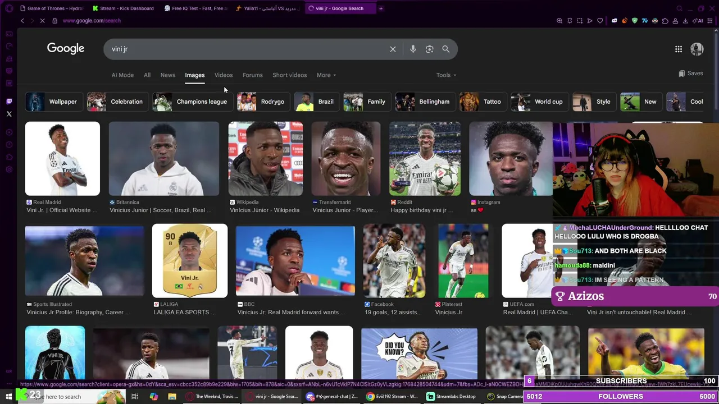
Task: Open the Transfermarkt Vinicius Junior image
Action: pyautogui.click(x=346, y=159)
